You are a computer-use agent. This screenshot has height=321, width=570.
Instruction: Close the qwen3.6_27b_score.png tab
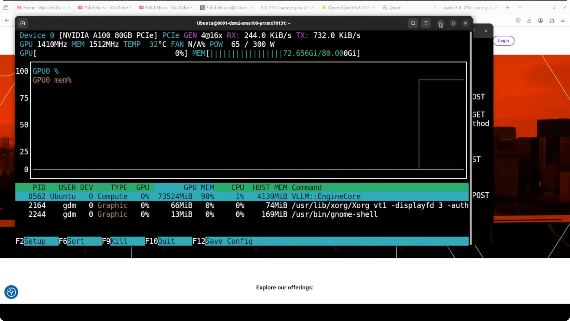(496, 8)
